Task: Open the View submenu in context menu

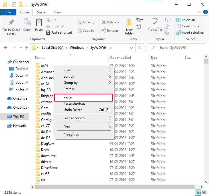Action: (x=84, y=70)
